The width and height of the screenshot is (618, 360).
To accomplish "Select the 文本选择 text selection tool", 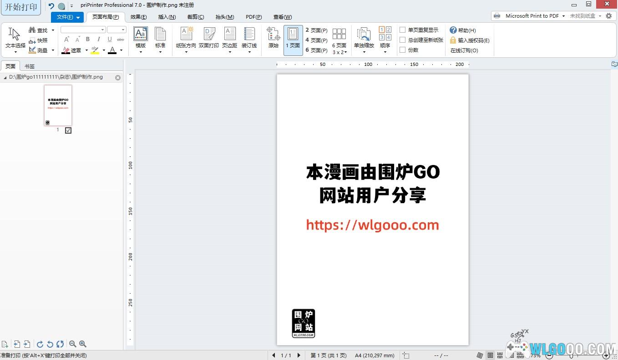I will pyautogui.click(x=15, y=37).
